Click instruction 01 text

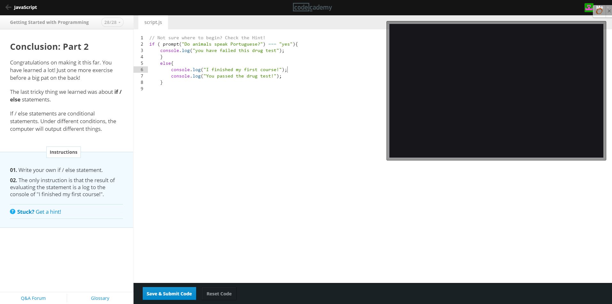point(56,170)
